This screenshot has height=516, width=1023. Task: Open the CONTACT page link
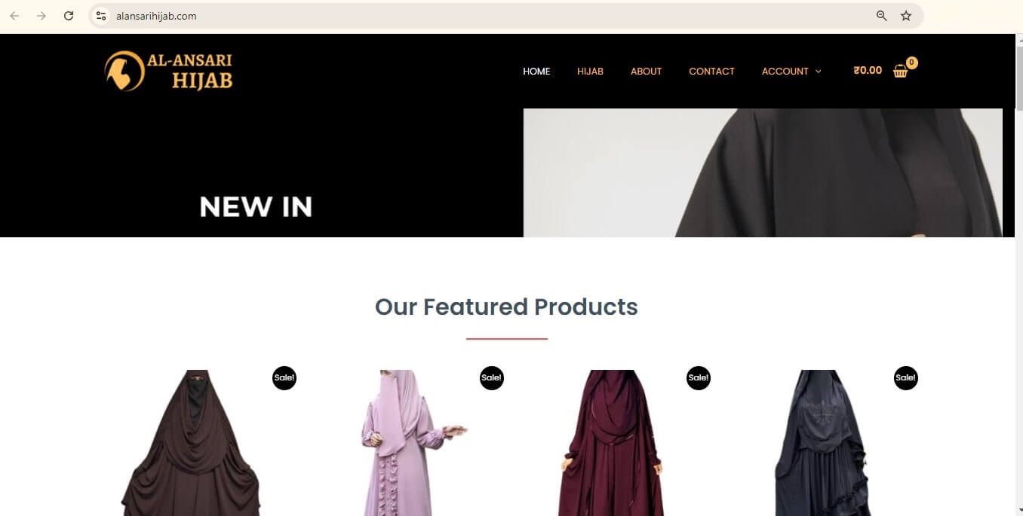pos(711,71)
